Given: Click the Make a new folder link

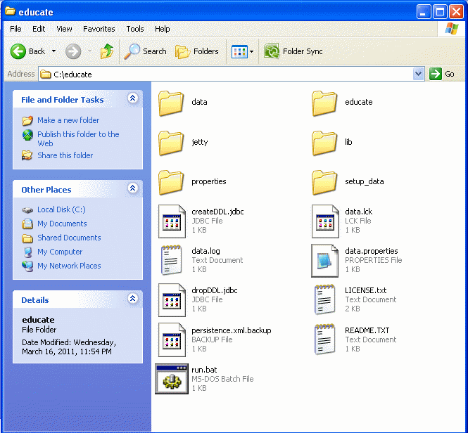Looking at the screenshot, I should tap(68, 120).
